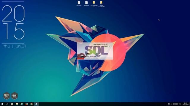
Task: Click the red loading progress bar
Action: tap(81, 59)
